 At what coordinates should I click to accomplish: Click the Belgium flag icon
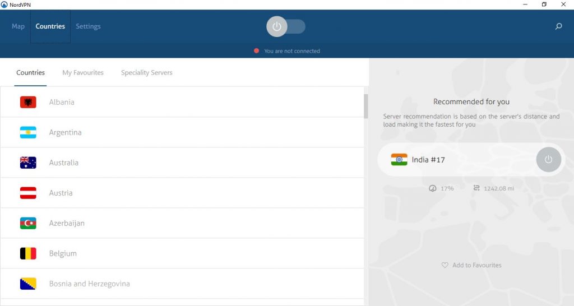pos(28,253)
